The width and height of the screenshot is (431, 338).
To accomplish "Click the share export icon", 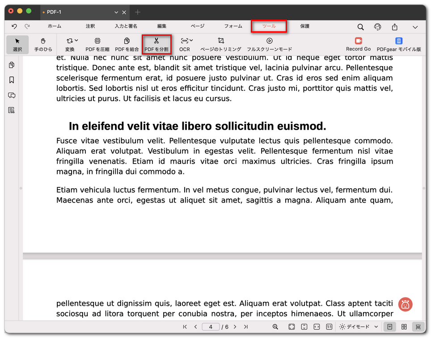I will coord(395,27).
